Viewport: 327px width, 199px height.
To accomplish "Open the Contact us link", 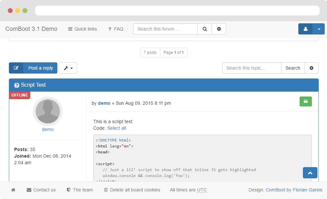I will click(x=41, y=190).
